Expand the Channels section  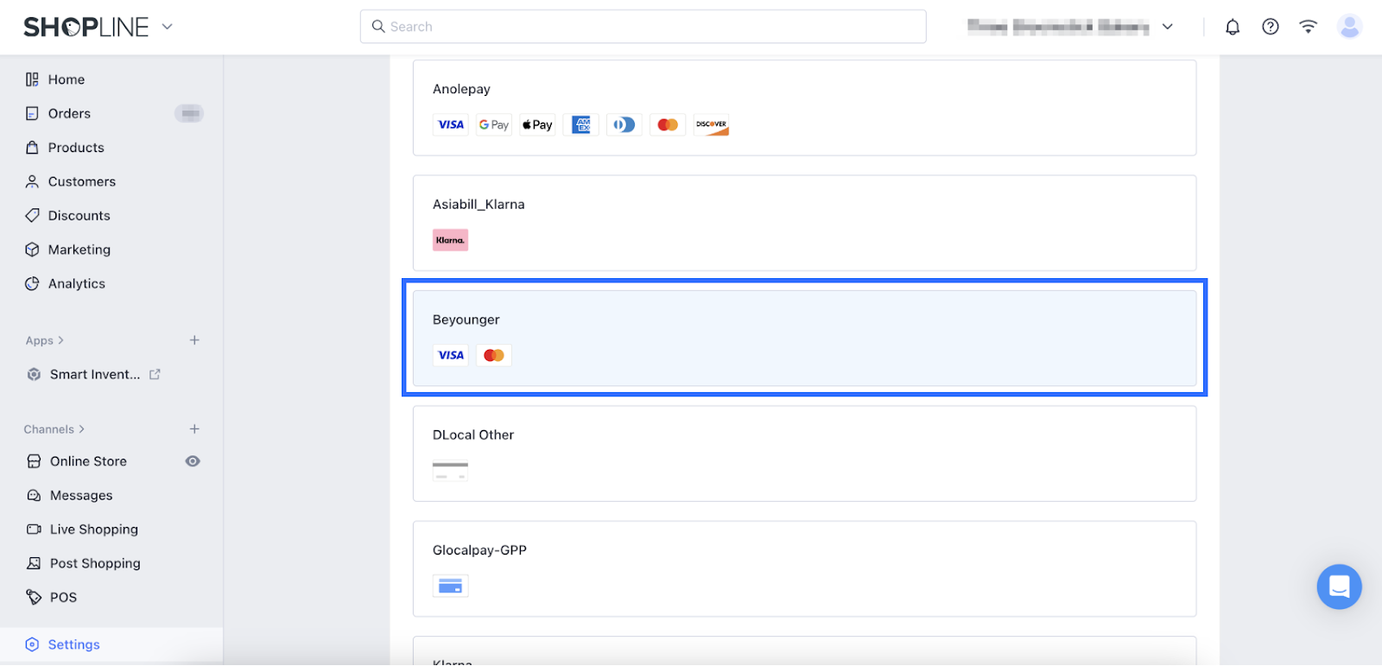[x=54, y=429]
